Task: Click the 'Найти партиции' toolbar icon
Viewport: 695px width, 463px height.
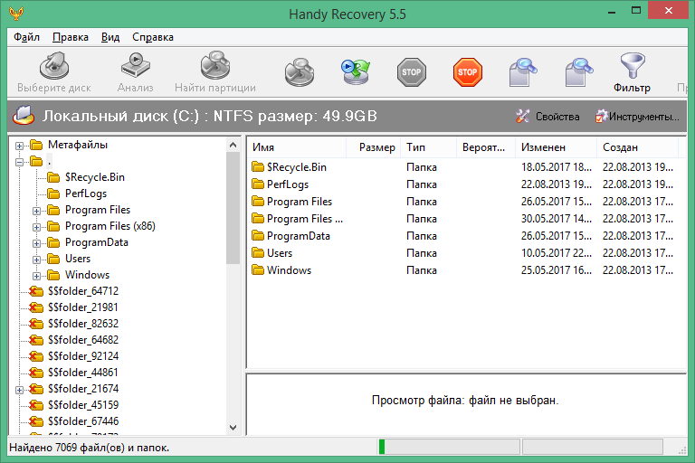Action: [215, 66]
